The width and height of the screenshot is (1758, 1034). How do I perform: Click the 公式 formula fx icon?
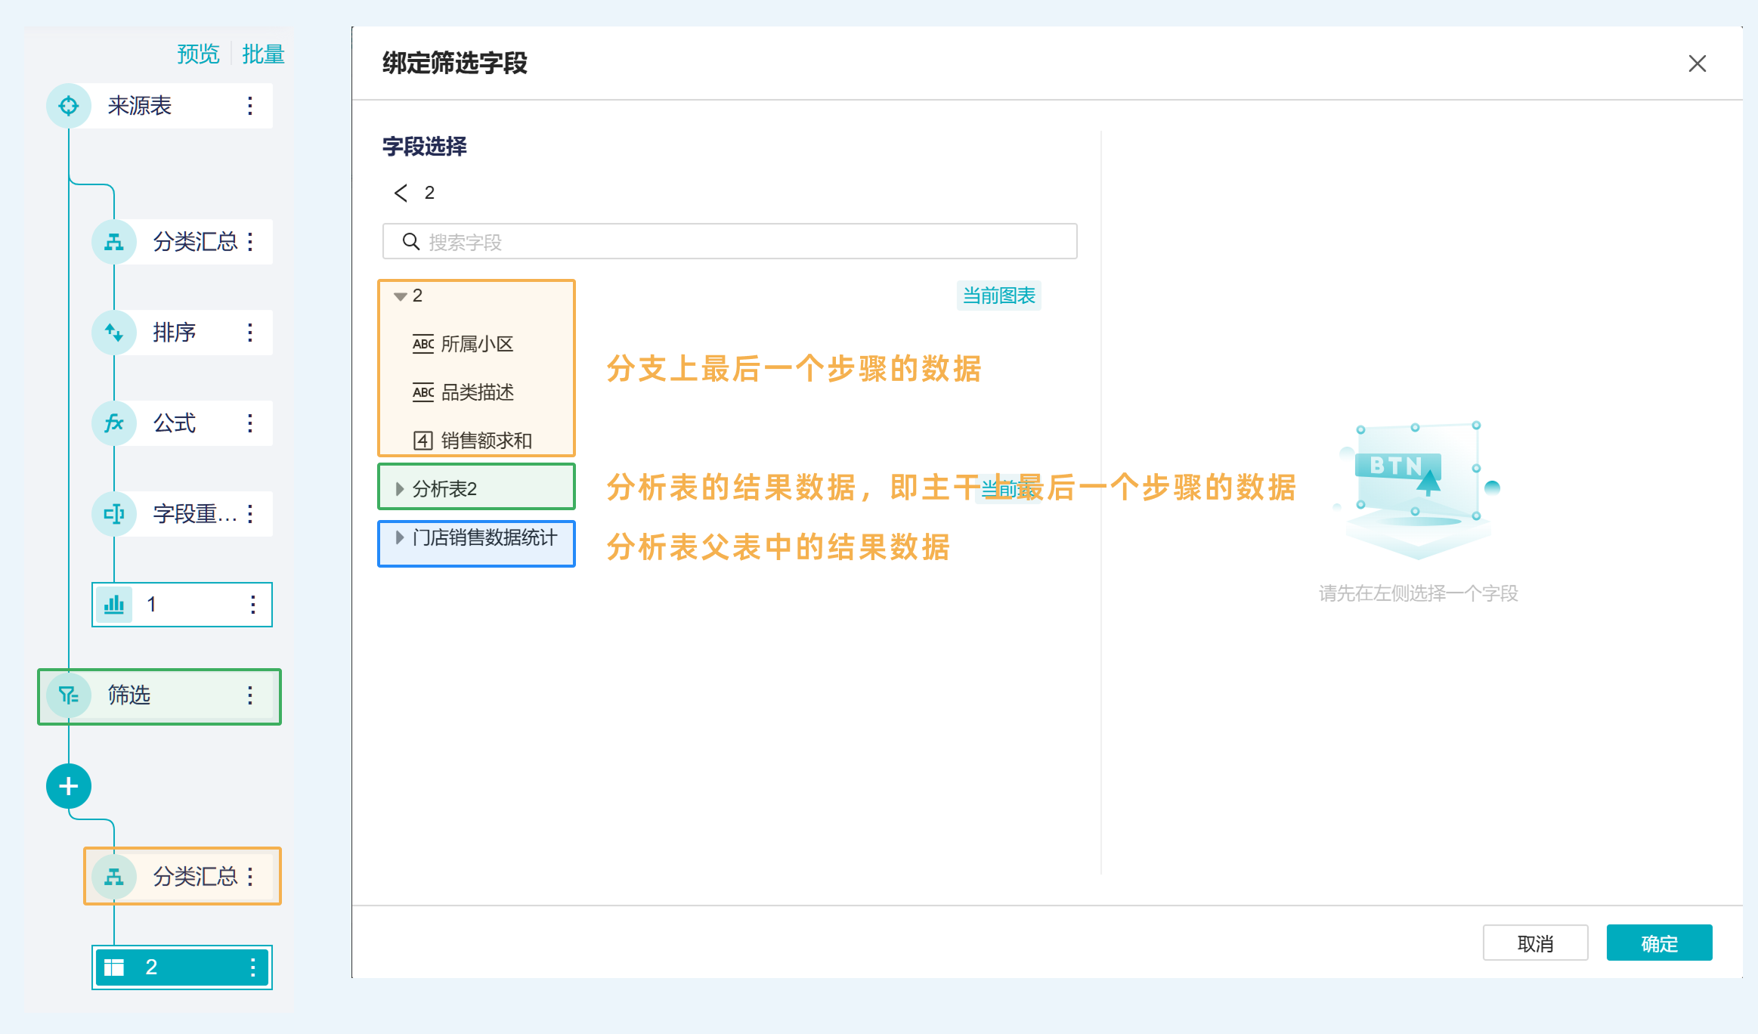point(114,423)
